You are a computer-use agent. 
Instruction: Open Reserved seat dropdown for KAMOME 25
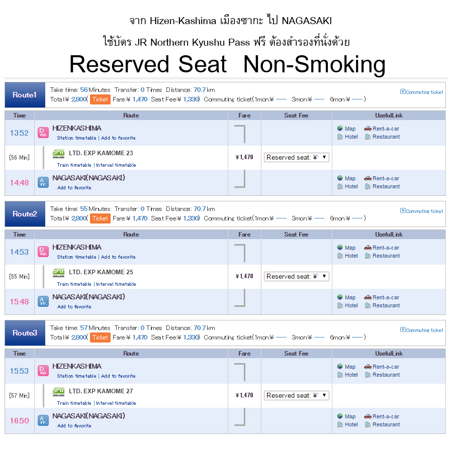(x=296, y=276)
